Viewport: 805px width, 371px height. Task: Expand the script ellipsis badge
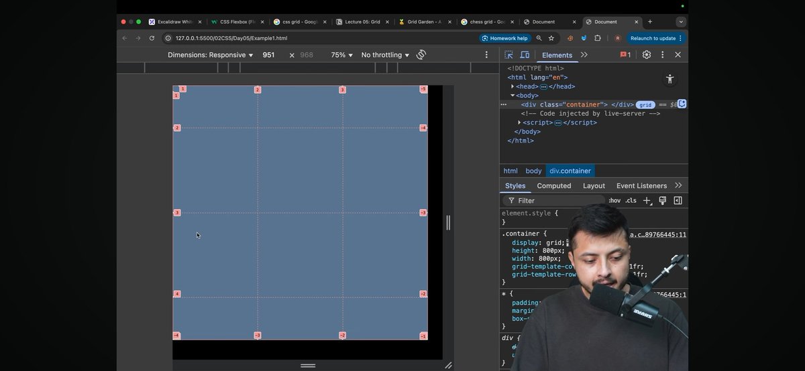(x=557, y=123)
